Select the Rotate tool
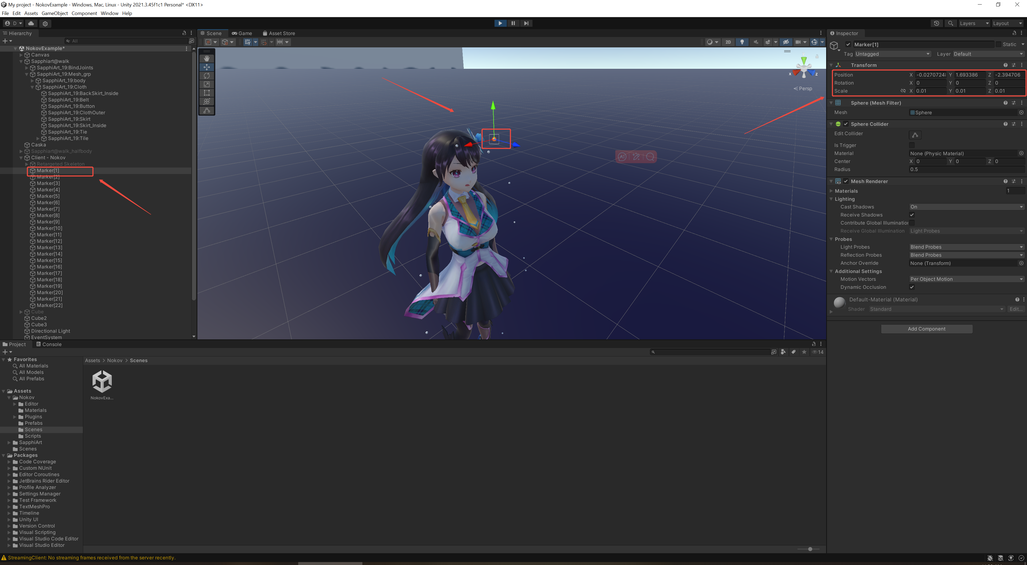The height and width of the screenshot is (565, 1027). pyautogui.click(x=206, y=76)
